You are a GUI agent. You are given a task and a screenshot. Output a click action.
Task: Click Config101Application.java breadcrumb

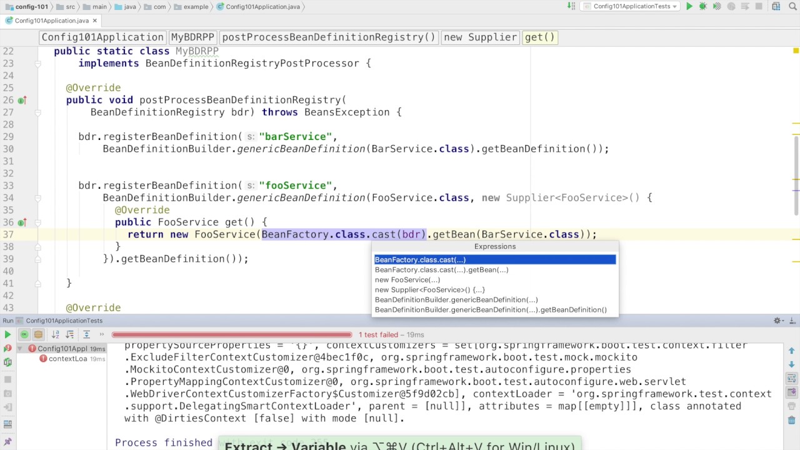(258, 6)
